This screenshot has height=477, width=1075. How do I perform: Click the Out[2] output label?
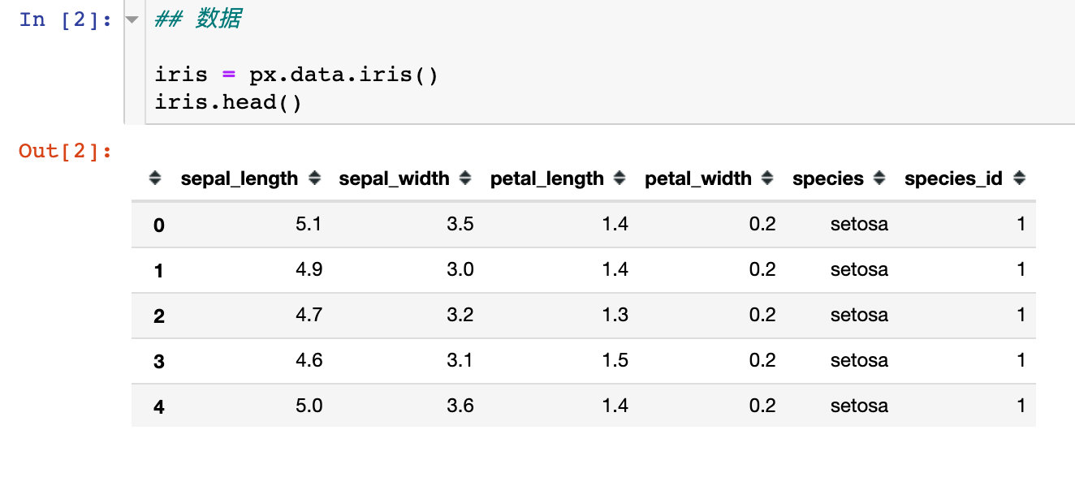(63, 149)
